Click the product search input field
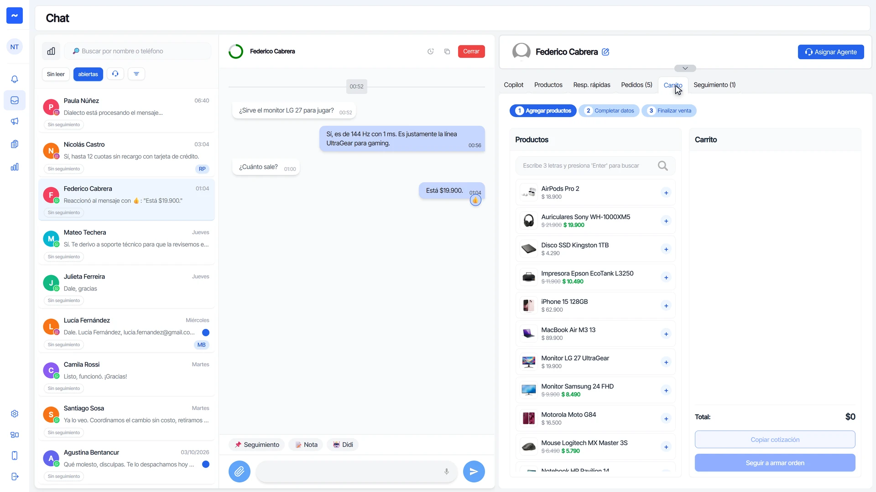The height and width of the screenshot is (492, 876). (x=595, y=166)
